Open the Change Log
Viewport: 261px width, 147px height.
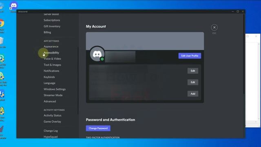click(51, 131)
